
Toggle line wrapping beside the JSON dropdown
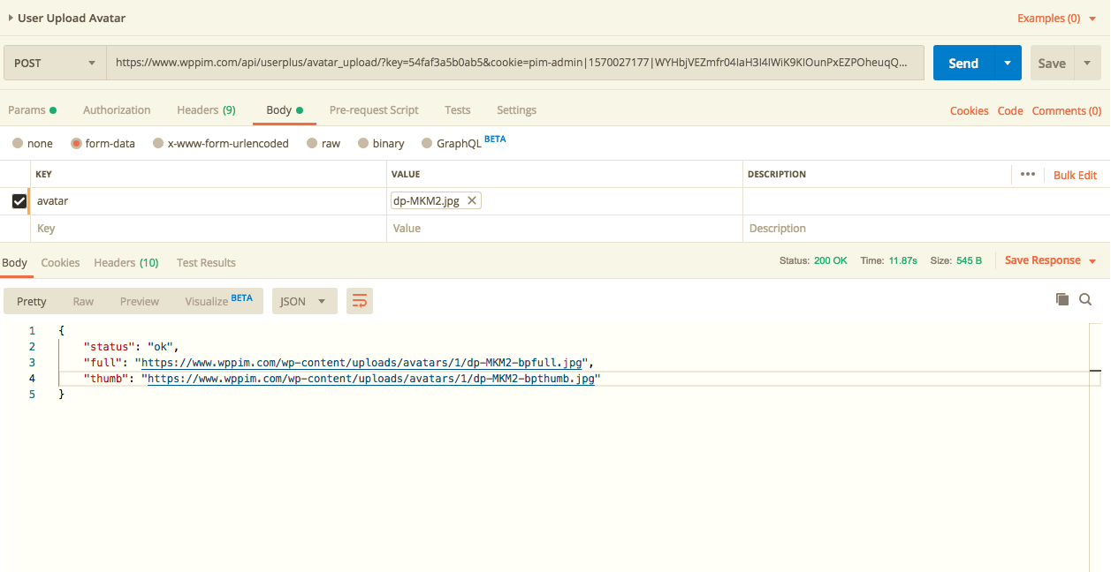(x=359, y=300)
